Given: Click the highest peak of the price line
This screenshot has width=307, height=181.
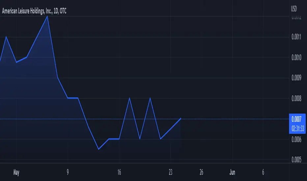Looking at the screenshot, I should click(47, 16).
